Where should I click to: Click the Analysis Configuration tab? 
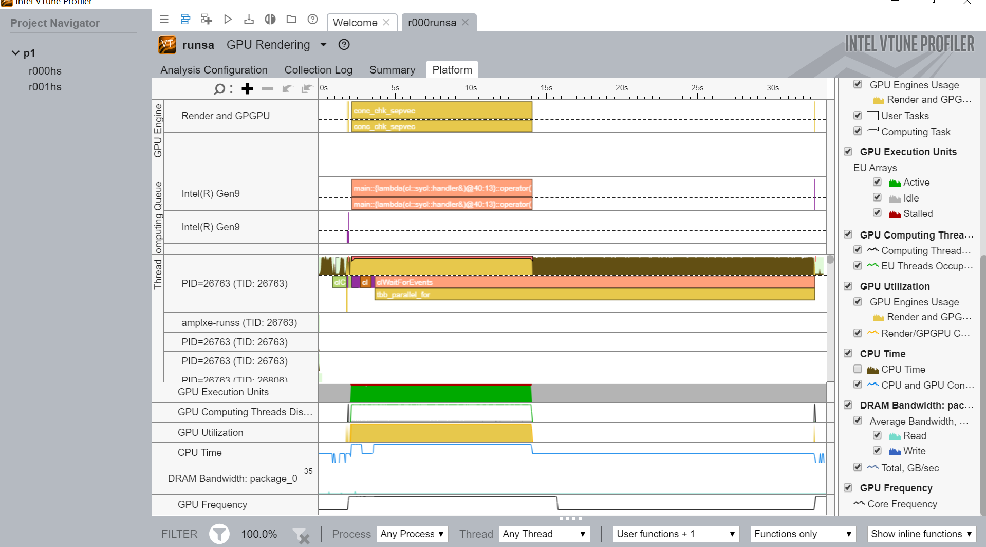[x=214, y=70]
